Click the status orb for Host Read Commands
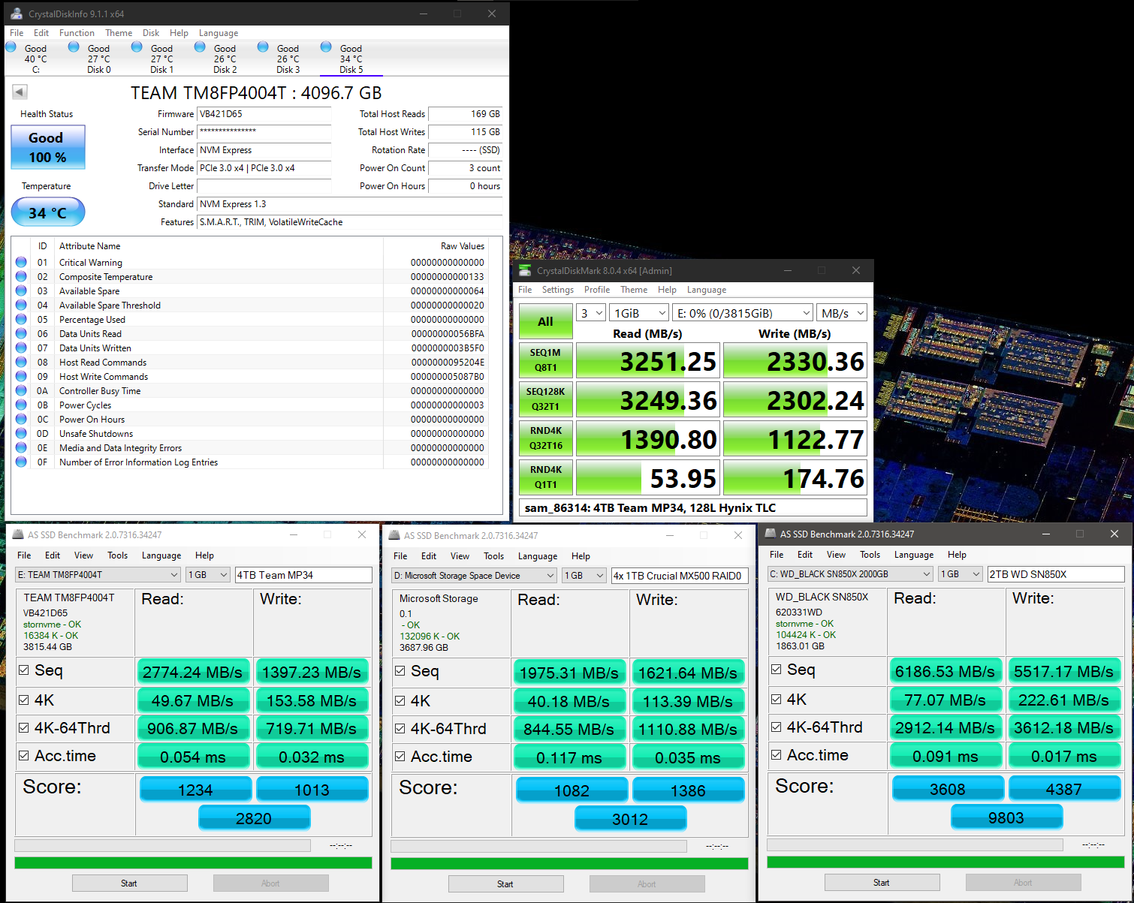The image size is (1134, 903). tap(21, 362)
